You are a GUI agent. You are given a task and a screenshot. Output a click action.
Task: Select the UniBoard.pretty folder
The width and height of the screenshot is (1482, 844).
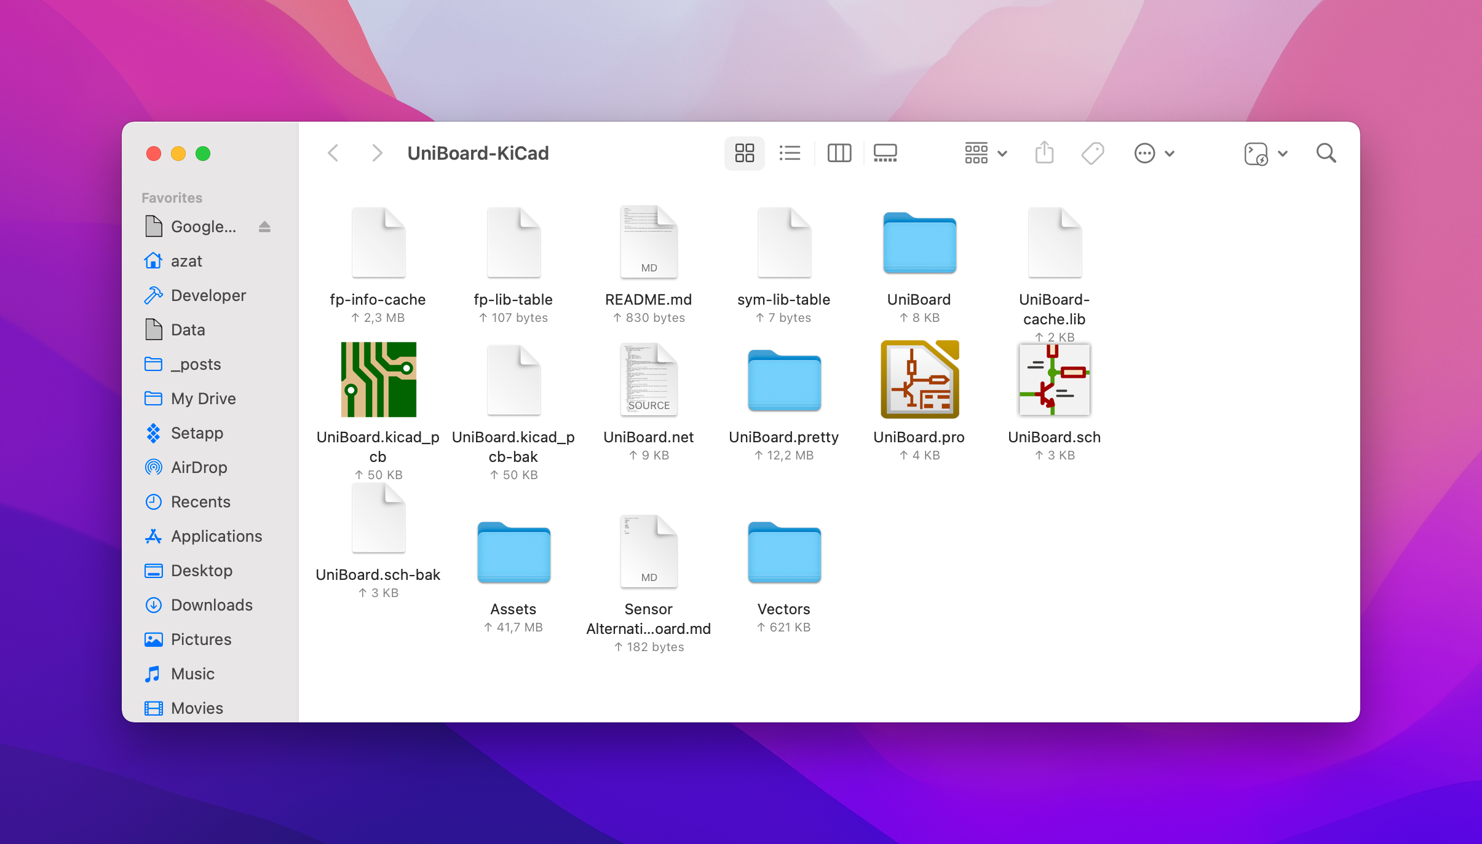coord(784,381)
